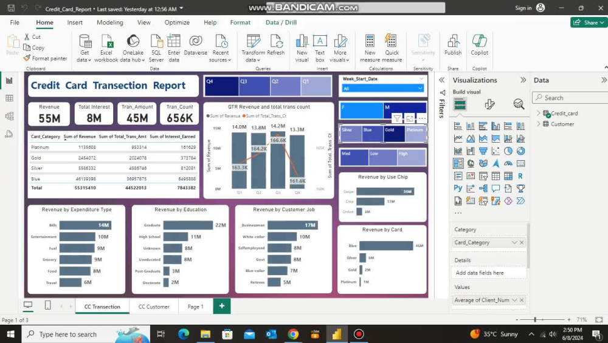The height and width of the screenshot is (343, 608).
Task: Switch to Table view in left sidebar
Action: (9, 98)
